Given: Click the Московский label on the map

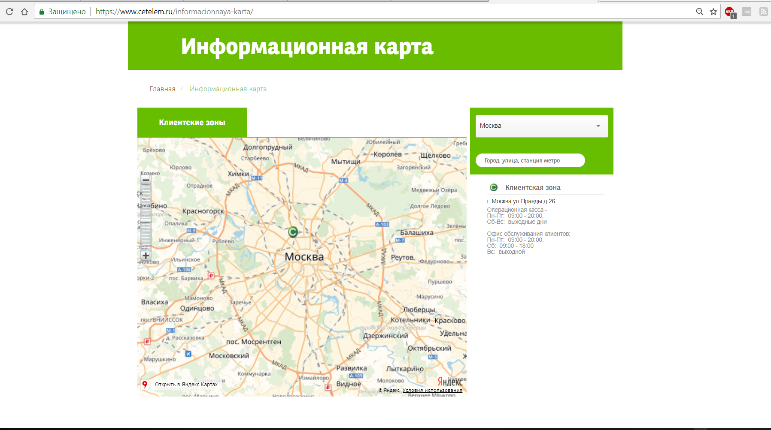Looking at the screenshot, I should point(229,355).
